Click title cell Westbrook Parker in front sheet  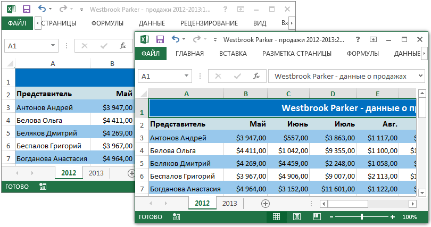pyautogui.click(x=283, y=108)
